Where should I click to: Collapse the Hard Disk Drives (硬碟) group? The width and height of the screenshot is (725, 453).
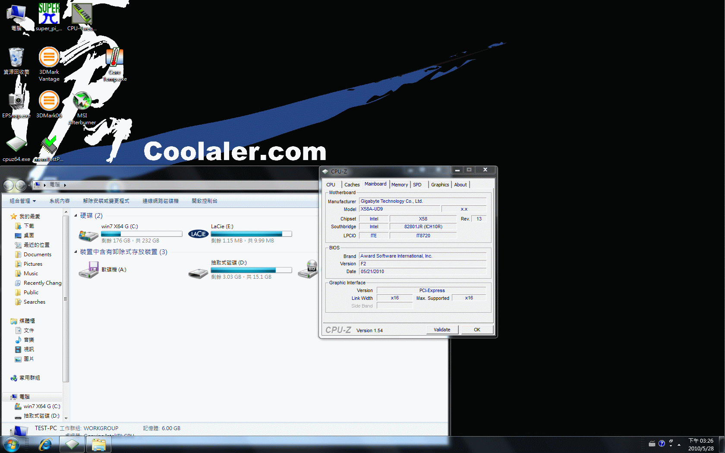[x=76, y=215]
